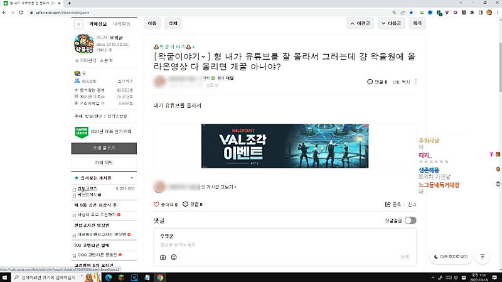Open the extensions puzzle piece menu
This screenshot has height=282, width=502.
473,13
